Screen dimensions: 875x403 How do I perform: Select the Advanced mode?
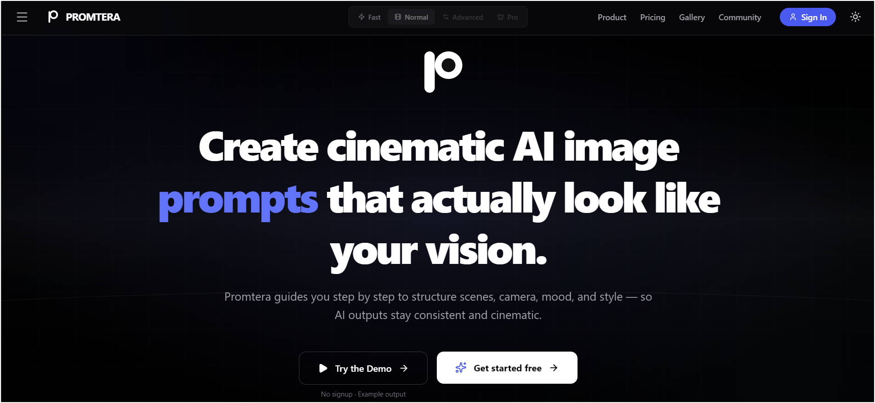coord(463,17)
